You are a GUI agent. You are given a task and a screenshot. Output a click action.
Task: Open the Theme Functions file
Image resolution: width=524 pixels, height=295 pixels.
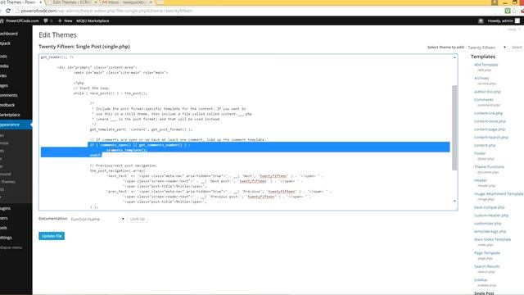489,166
